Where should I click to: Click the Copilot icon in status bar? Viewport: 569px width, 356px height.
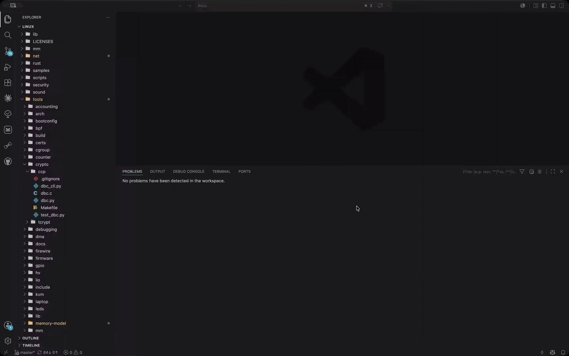[x=553, y=352]
